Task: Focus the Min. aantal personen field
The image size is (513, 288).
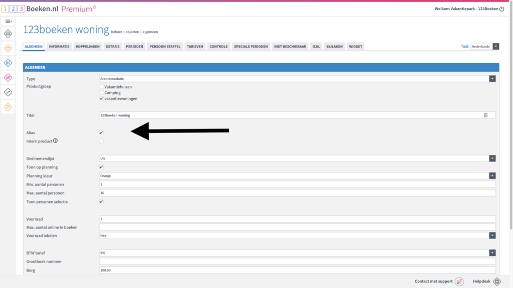Action: [298, 184]
